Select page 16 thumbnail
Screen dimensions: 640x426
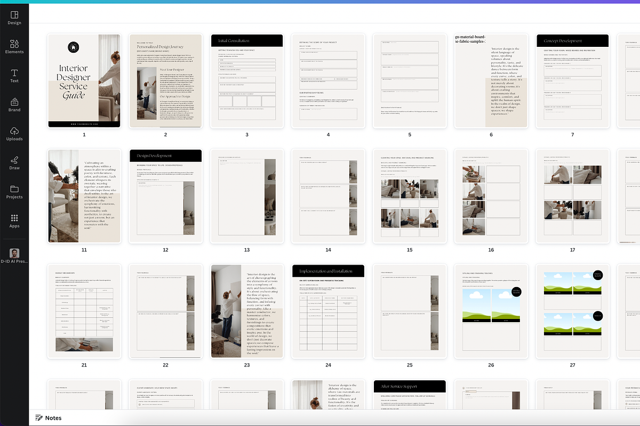click(491, 196)
